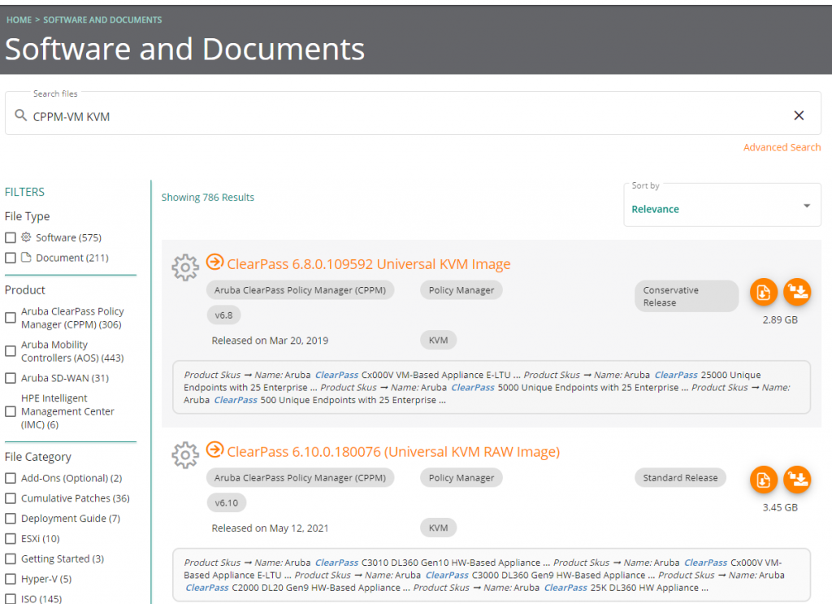Viewport: 832px width, 604px height.
Task: Click file download icon for ClearPass 6.10.0
Action: 763,480
